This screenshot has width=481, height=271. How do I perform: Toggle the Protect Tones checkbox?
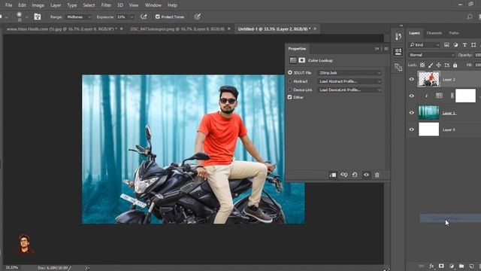click(x=158, y=17)
